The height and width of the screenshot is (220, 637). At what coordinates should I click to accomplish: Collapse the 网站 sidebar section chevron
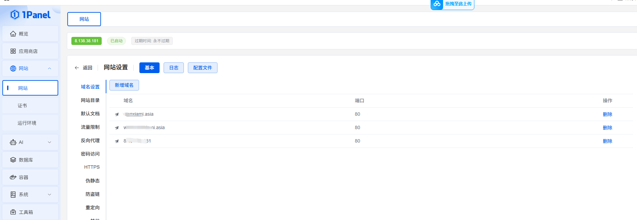(x=49, y=68)
